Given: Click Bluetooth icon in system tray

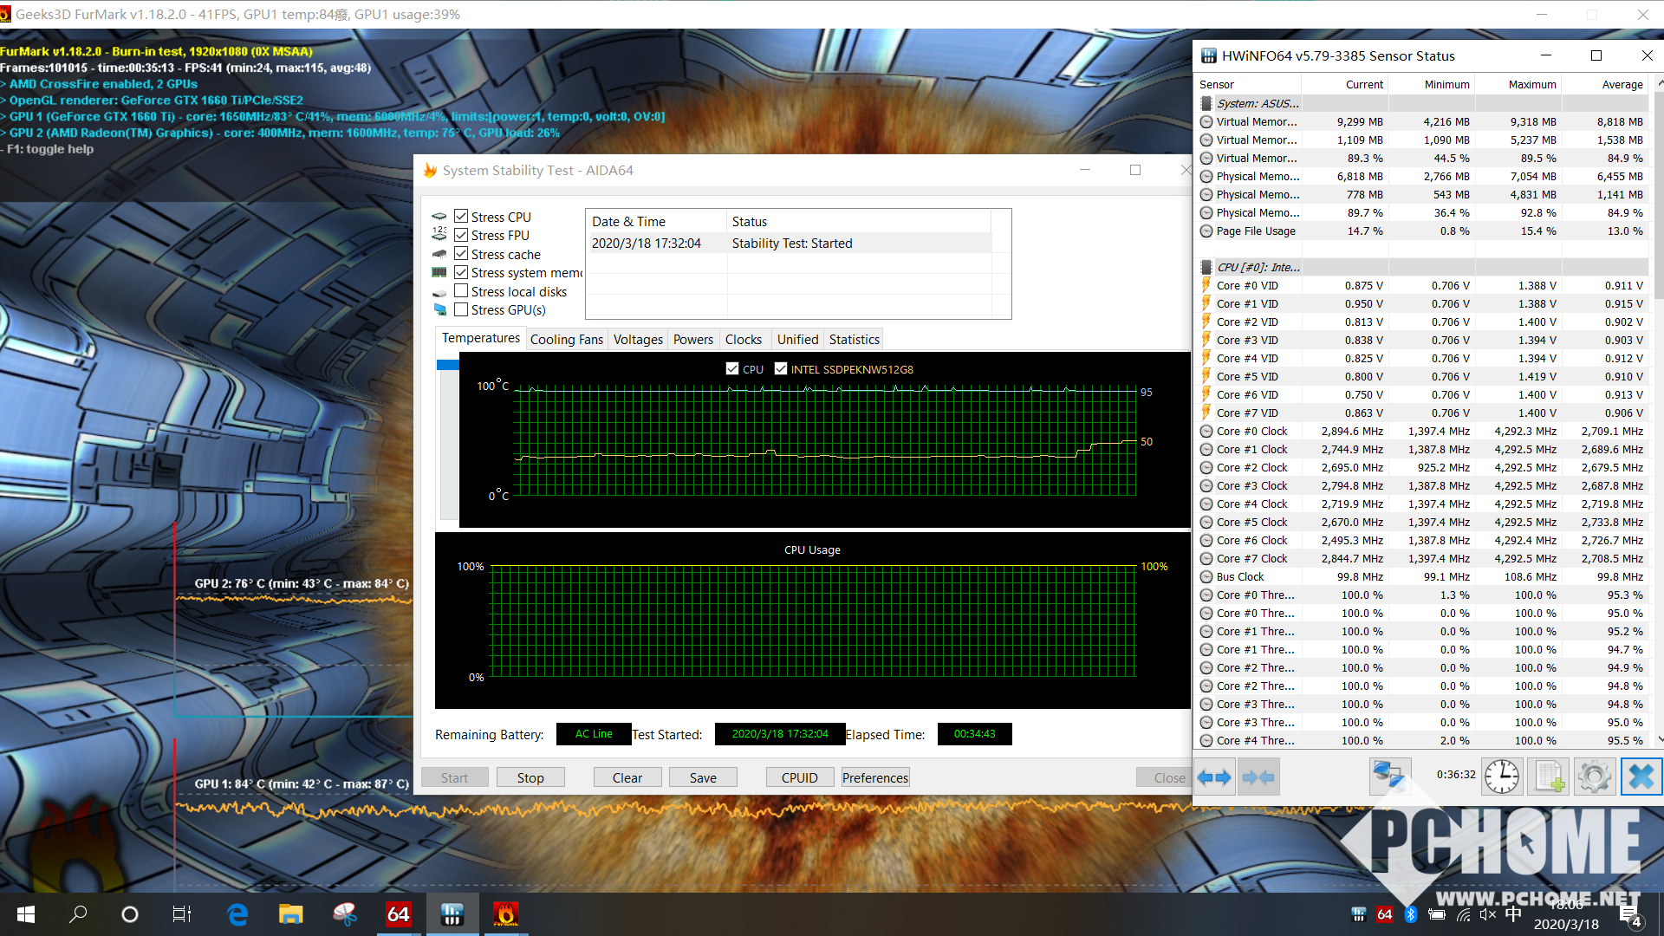Looking at the screenshot, I should (1410, 914).
